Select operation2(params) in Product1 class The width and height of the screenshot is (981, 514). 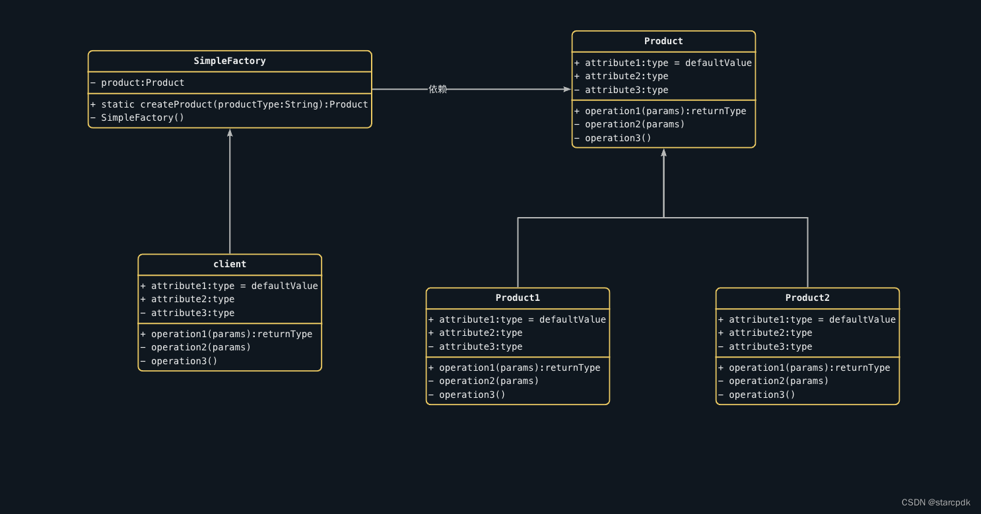click(x=484, y=381)
